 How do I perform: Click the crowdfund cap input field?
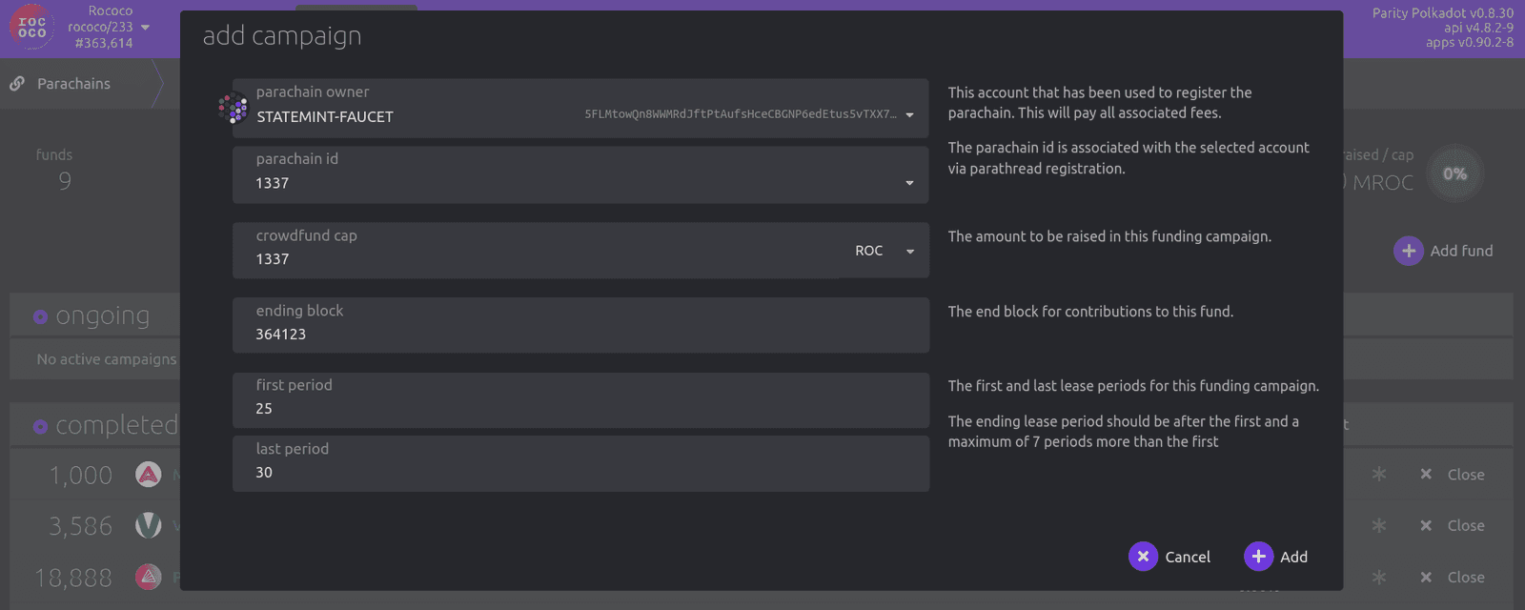click(x=534, y=259)
